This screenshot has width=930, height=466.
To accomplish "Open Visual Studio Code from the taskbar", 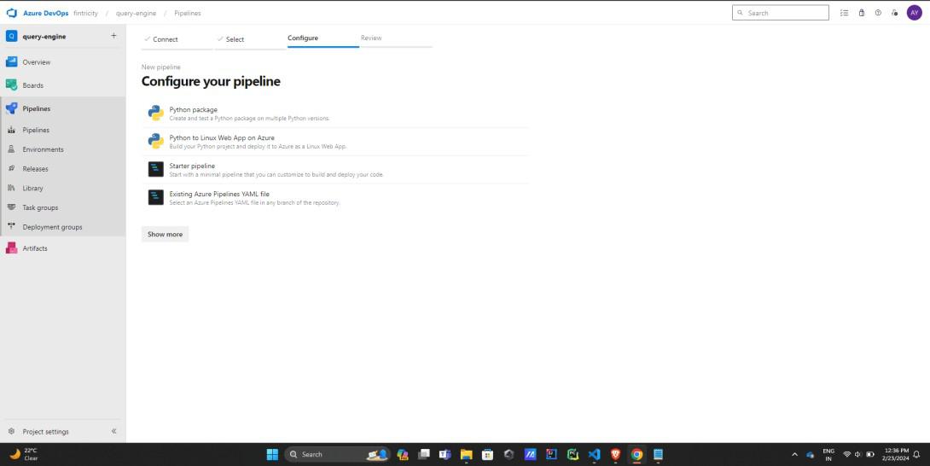I will click(595, 455).
